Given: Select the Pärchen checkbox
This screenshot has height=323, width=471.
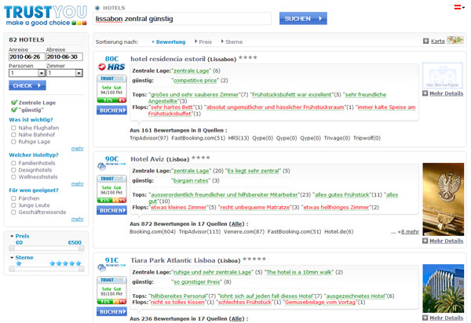Looking at the screenshot, I should 13,198.
